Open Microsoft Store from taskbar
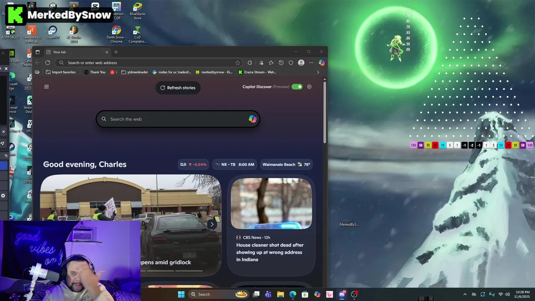 (x=305, y=294)
